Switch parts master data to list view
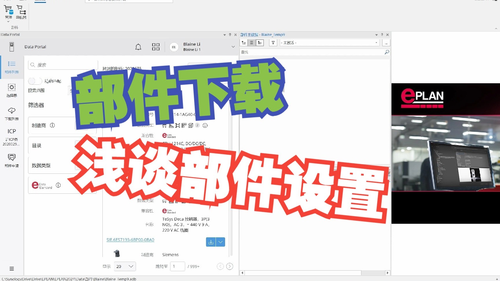The height and width of the screenshot is (281, 500). point(252,43)
